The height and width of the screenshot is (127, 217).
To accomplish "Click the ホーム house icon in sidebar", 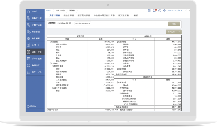I will click(x=29, y=11).
